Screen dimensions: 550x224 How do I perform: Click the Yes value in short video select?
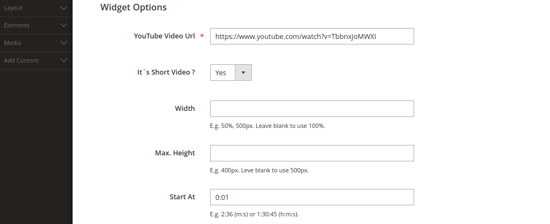point(221,73)
